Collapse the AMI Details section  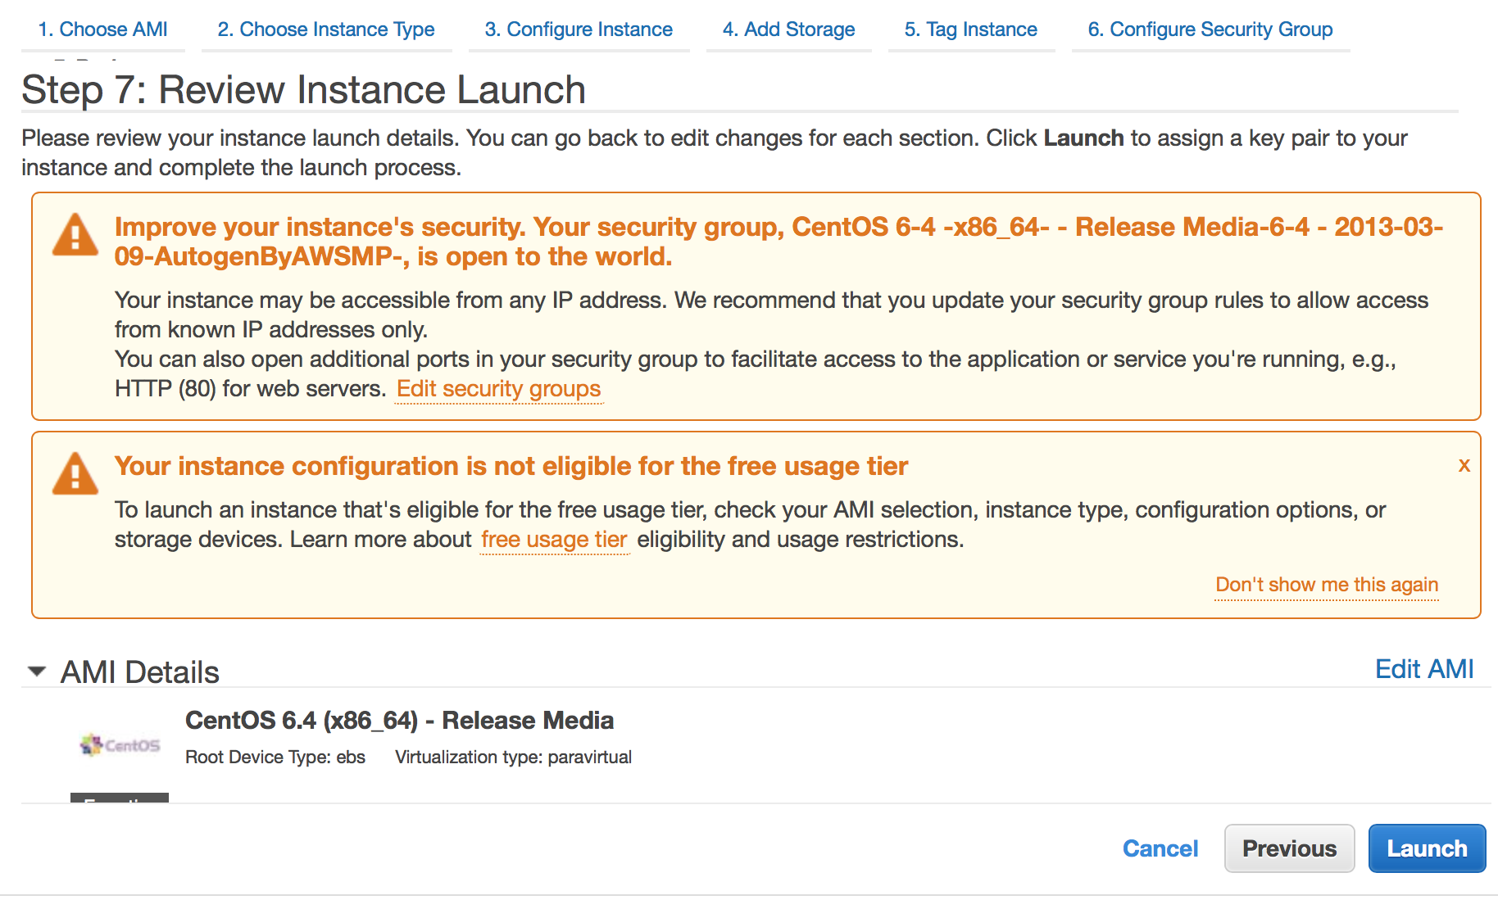coord(36,672)
